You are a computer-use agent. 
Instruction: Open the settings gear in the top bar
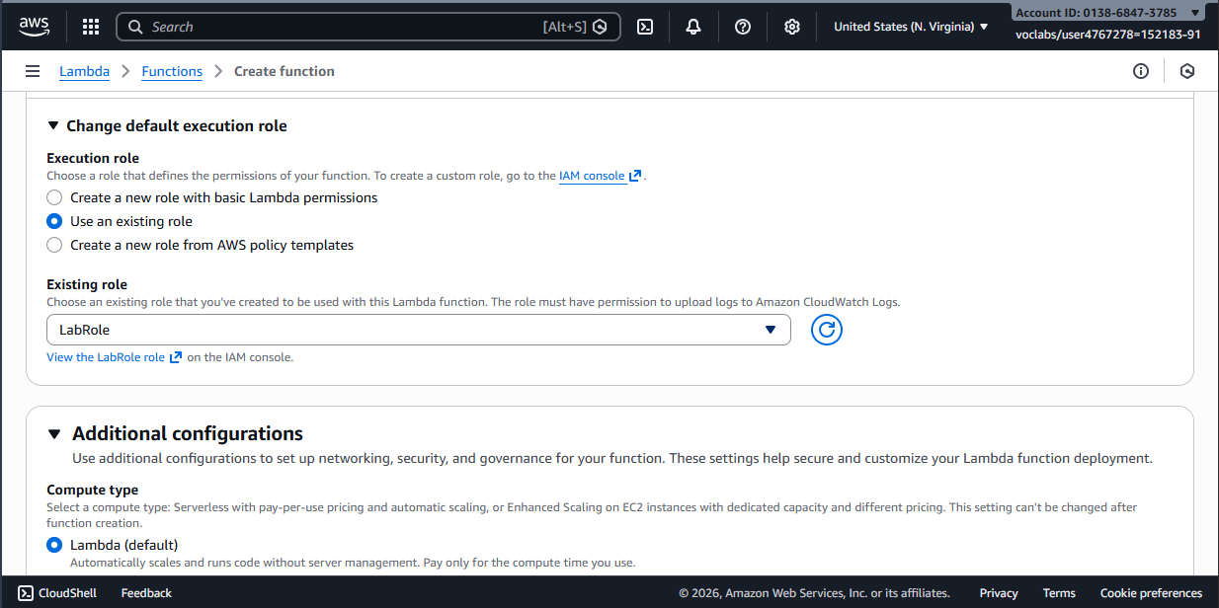[791, 27]
